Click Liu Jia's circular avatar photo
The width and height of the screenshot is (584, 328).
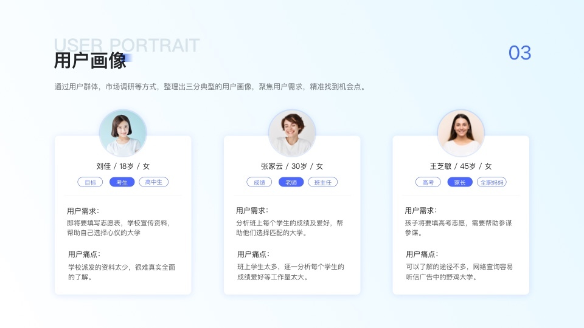(123, 133)
